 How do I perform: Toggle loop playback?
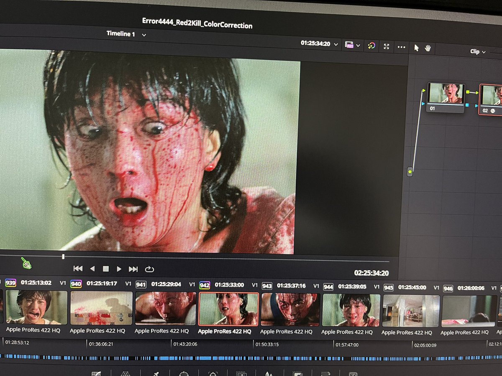[149, 269]
